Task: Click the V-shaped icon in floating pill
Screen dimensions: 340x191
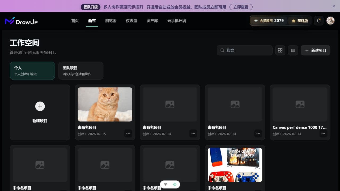Action: tap(165, 184)
